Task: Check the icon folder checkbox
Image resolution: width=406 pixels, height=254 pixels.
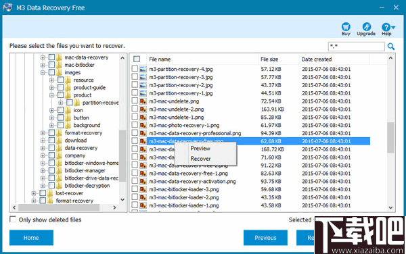Action: tap(60, 110)
